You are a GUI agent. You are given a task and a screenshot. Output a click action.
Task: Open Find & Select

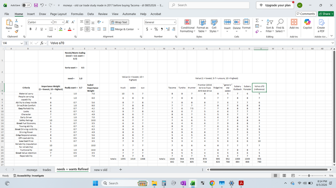(x=280, y=26)
